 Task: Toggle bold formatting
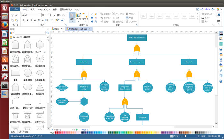pyautogui.click(x=24, y=20)
